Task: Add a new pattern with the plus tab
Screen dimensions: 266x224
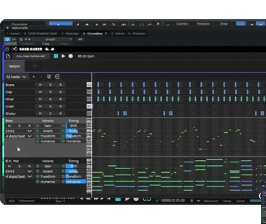Action: (x=35, y=67)
